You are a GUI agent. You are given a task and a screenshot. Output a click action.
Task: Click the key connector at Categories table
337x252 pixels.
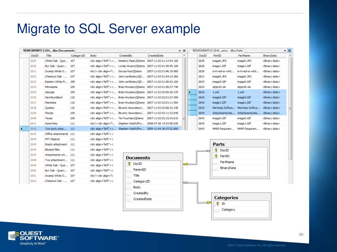[x=209, y=202]
